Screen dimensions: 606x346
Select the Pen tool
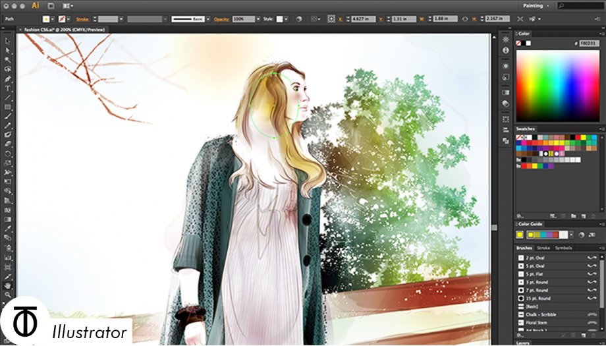pyautogui.click(x=7, y=79)
